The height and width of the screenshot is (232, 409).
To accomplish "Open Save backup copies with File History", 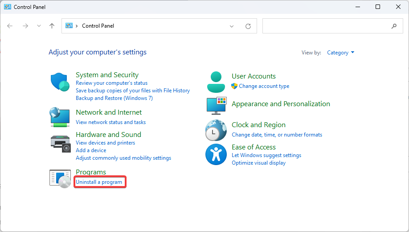I will (133, 91).
